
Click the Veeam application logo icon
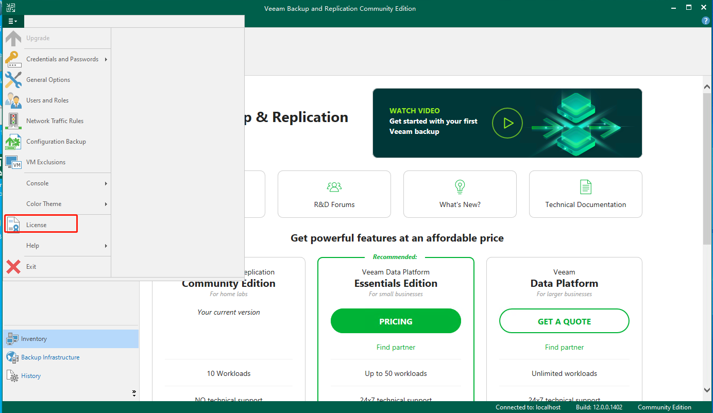[11, 8]
